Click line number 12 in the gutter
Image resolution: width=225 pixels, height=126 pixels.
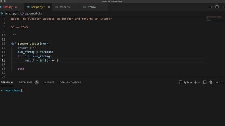pyautogui.click(x=4, y=44)
